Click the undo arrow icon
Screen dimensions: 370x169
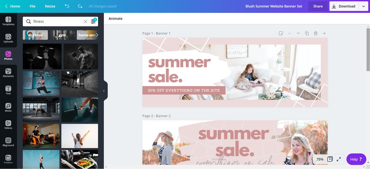pos(67,6)
